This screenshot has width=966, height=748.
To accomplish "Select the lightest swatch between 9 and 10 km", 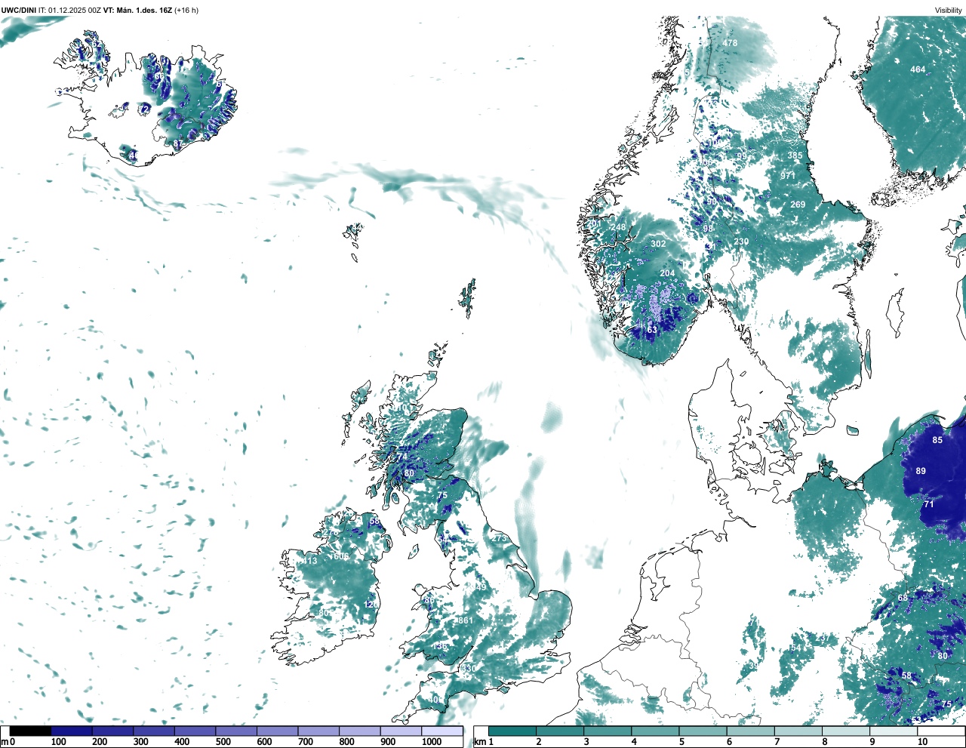I will pyautogui.click(x=894, y=731).
